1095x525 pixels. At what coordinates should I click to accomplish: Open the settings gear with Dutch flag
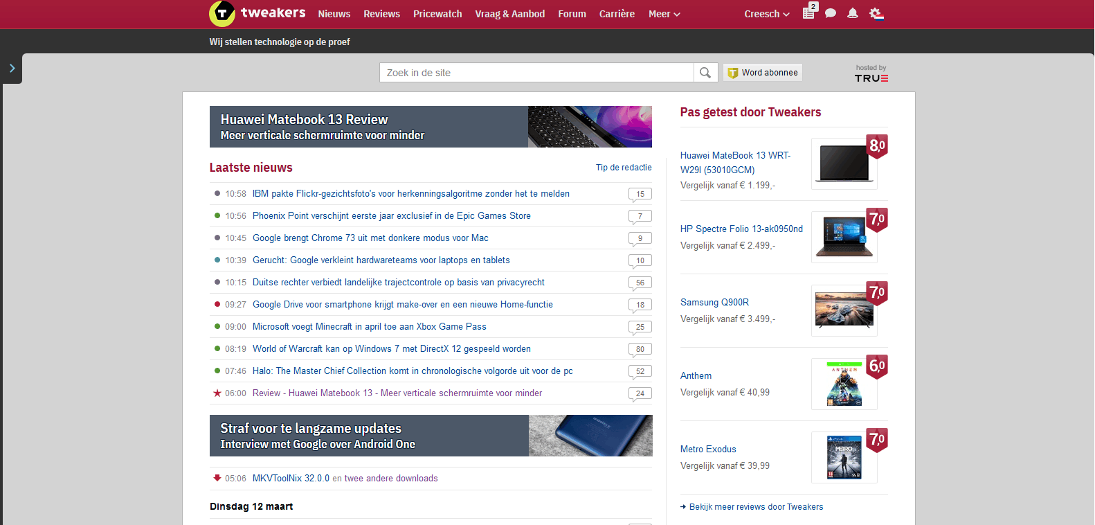tap(876, 13)
